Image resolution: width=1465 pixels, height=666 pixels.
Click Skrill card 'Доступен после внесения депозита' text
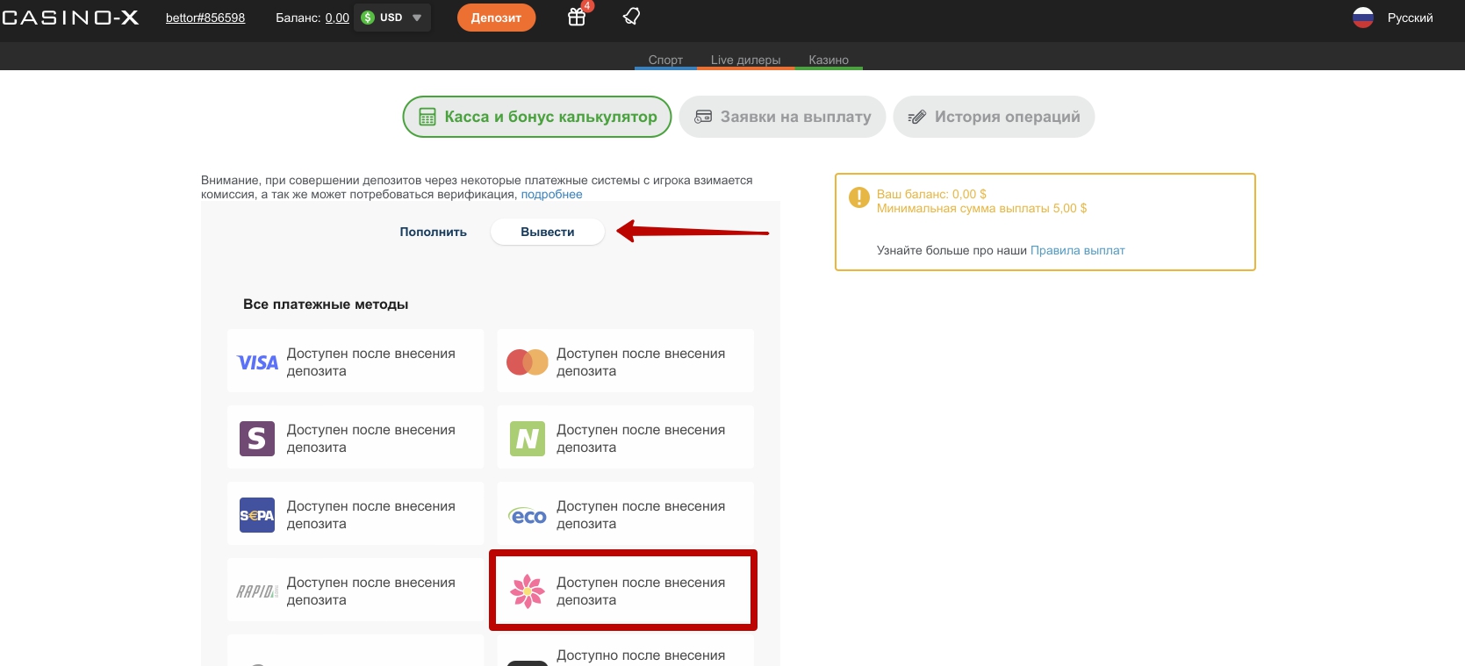coord(371,439)
